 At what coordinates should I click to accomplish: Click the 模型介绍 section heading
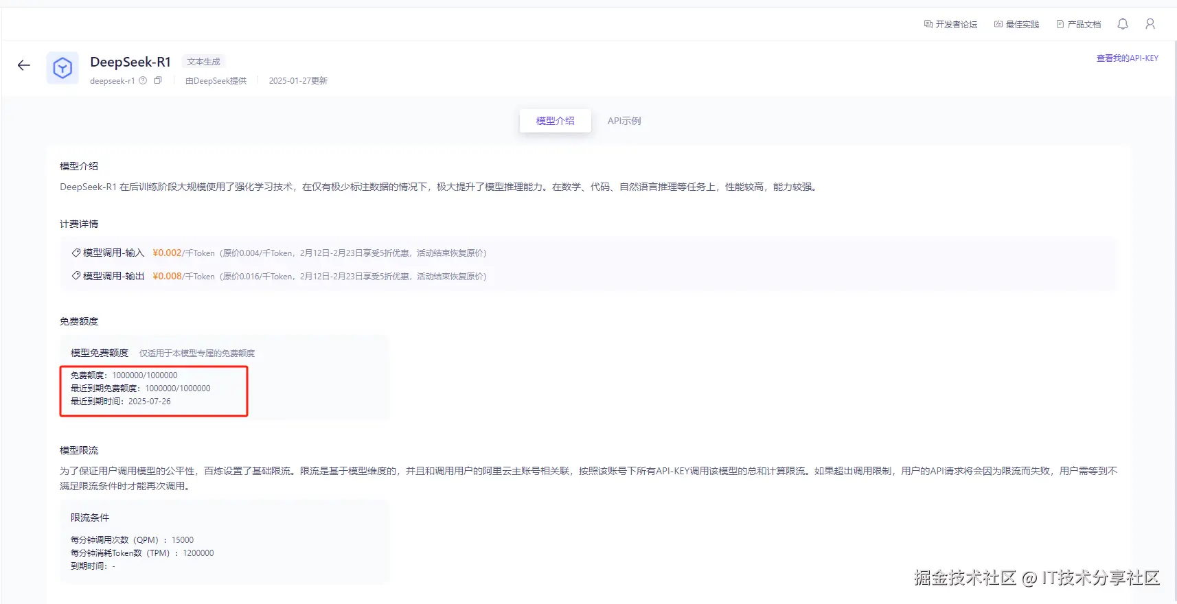(x=79, y=166)
